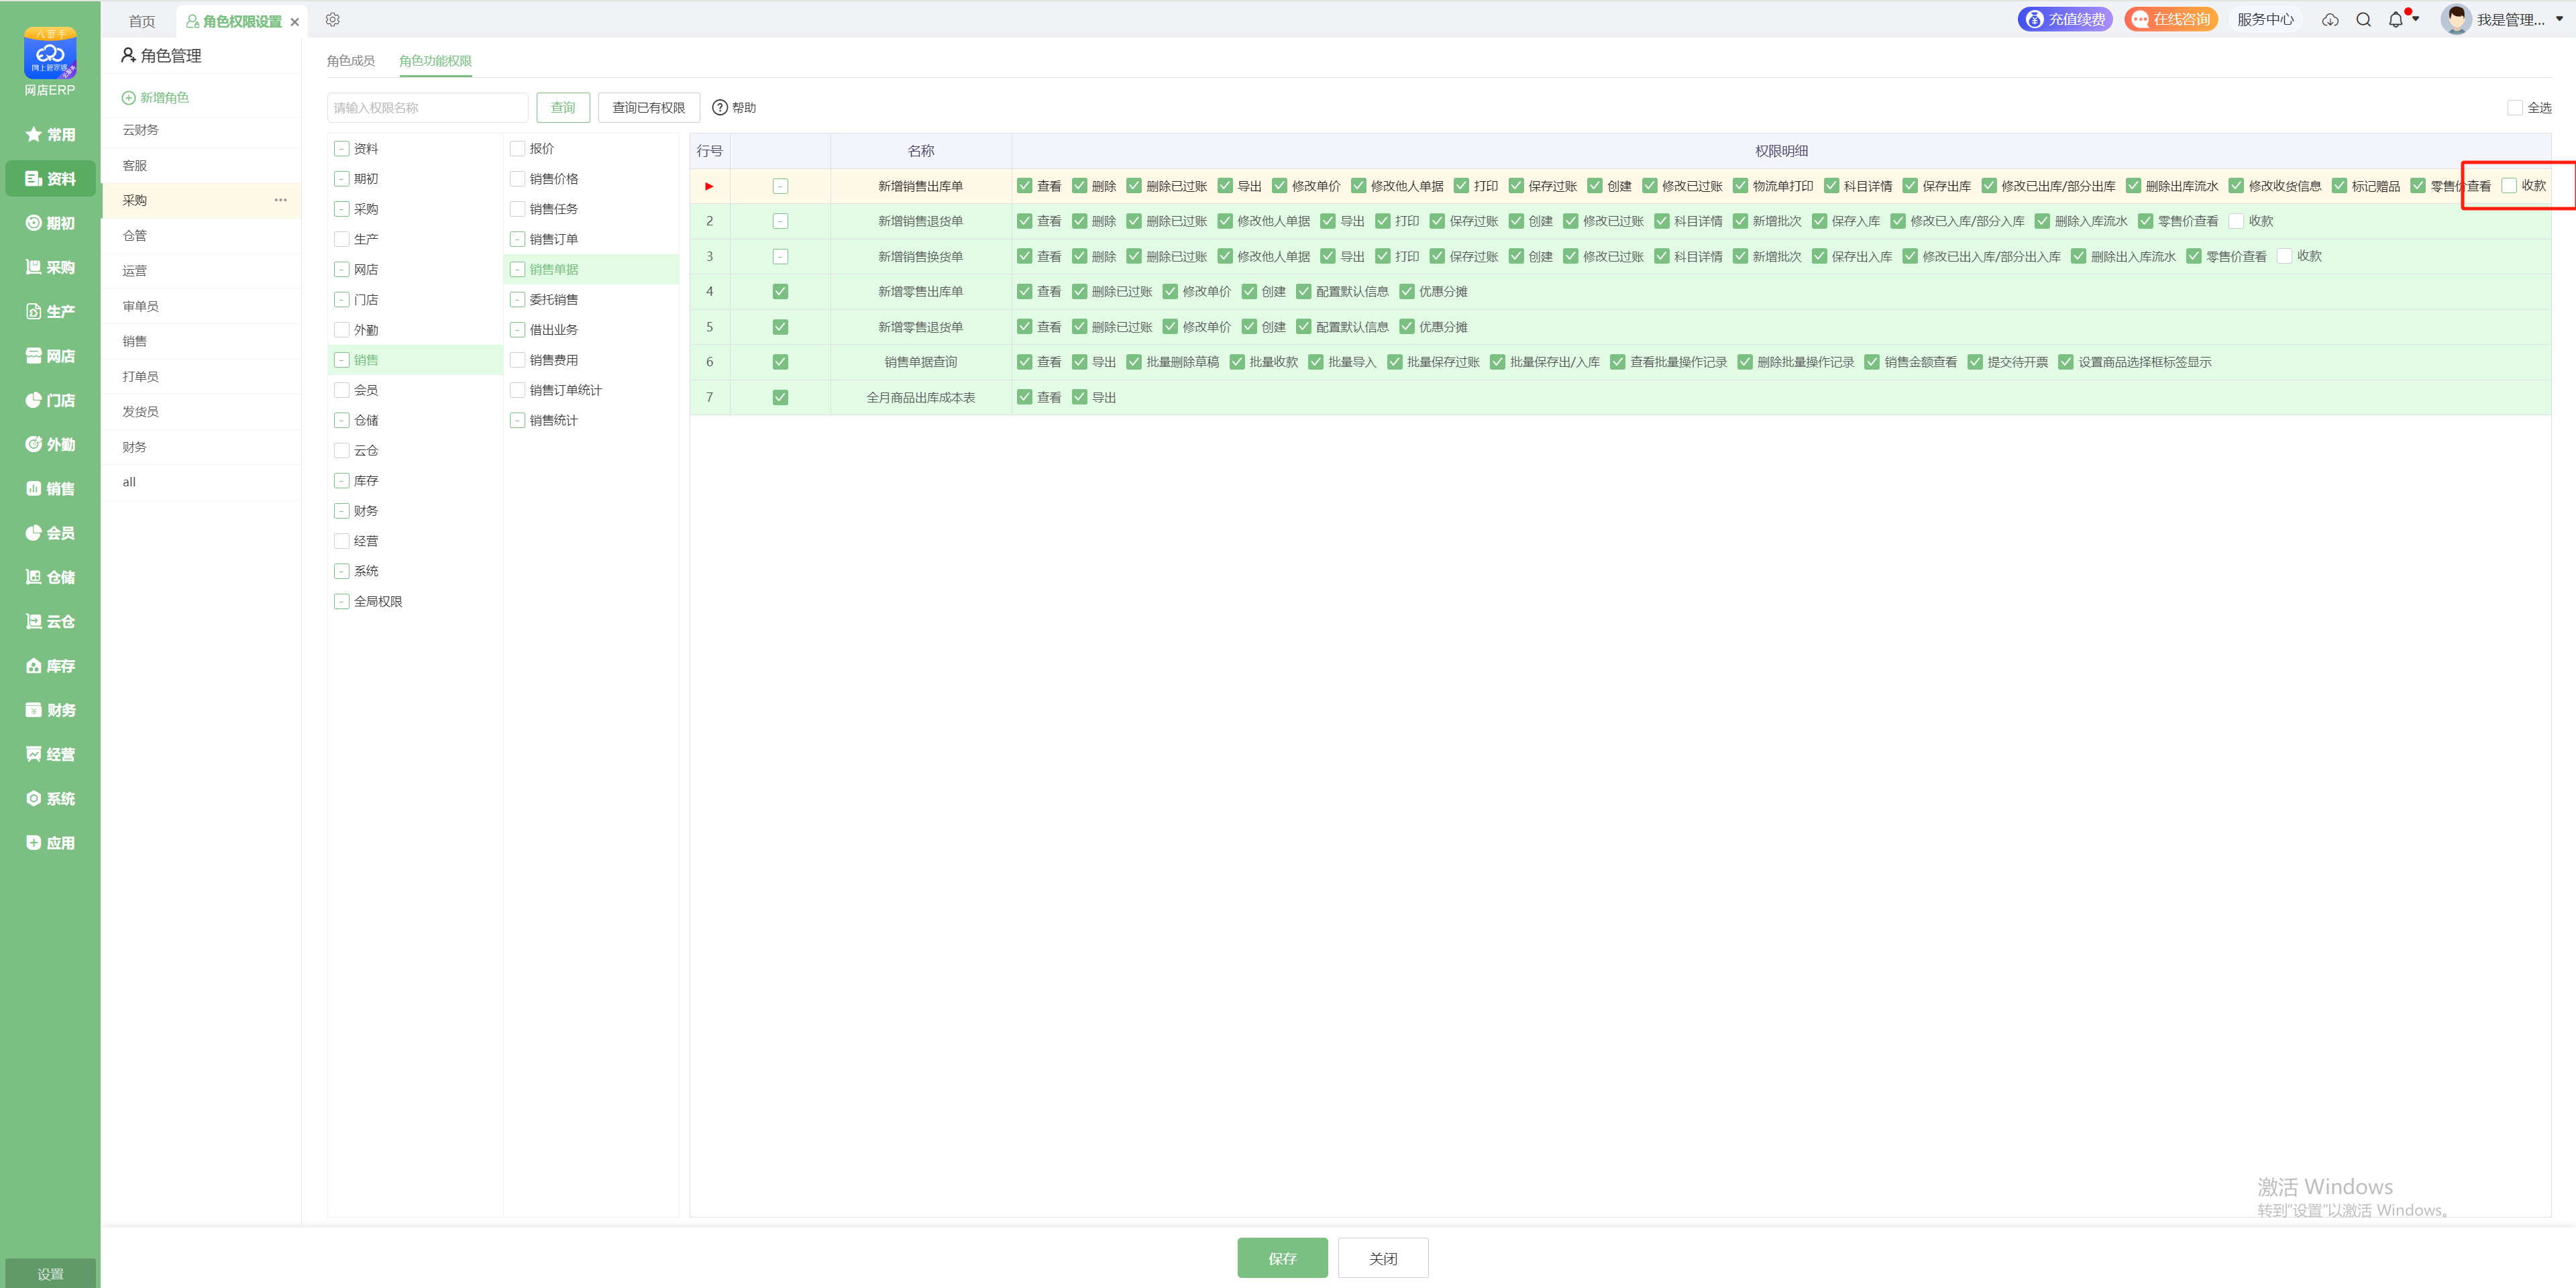This screenshot has width=2576, height=1288.
Task: Open the 系统 sidebar menu
Action: point(50,798)
